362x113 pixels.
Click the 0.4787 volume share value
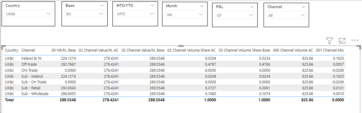(210, 64)
